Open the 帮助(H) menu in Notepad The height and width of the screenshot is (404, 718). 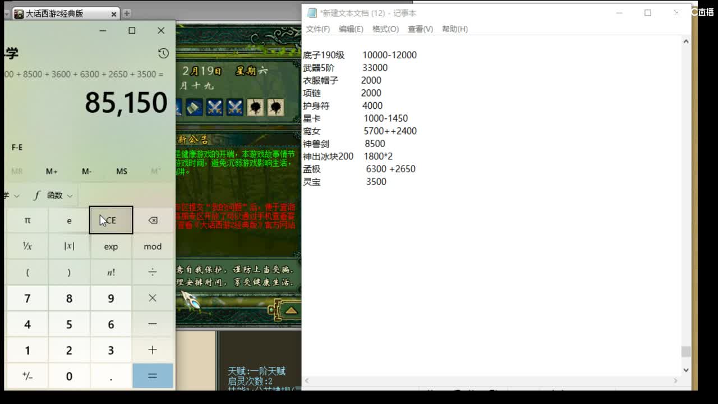pyautogui.click(x=455, y=29)
